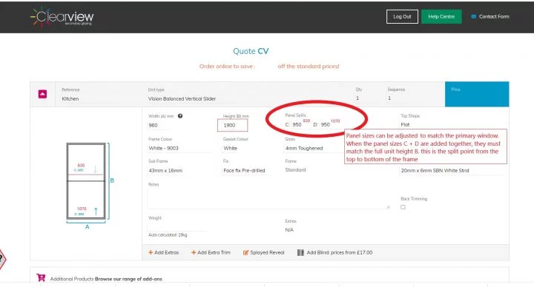Image resolution: width=534 pixels, height=287 pixels.
Task: Click the Log Out button
Action: [x=402, y=16]
